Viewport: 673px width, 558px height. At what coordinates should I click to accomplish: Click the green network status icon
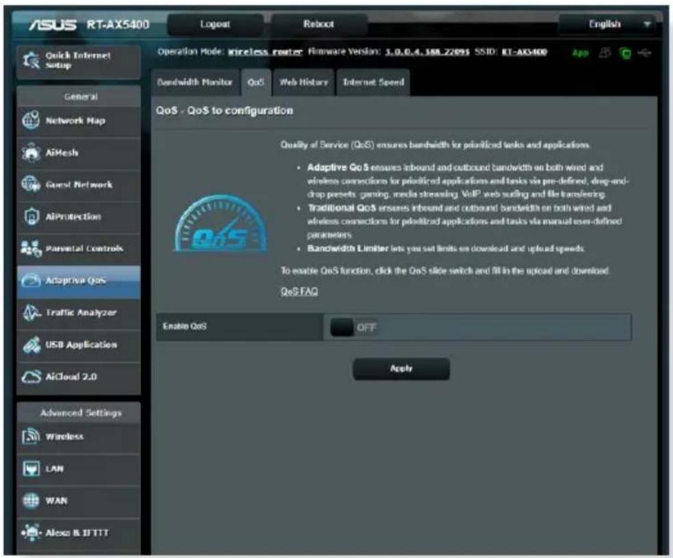626,53
